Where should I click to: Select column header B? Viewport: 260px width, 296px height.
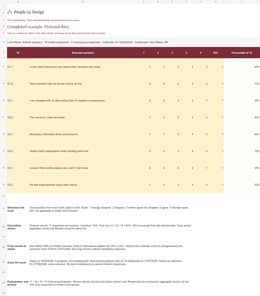[83, 2]
